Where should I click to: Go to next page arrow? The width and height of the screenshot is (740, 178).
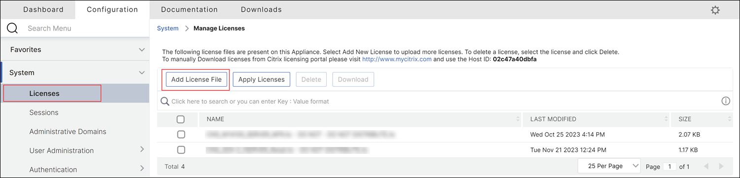coord(721,167)
